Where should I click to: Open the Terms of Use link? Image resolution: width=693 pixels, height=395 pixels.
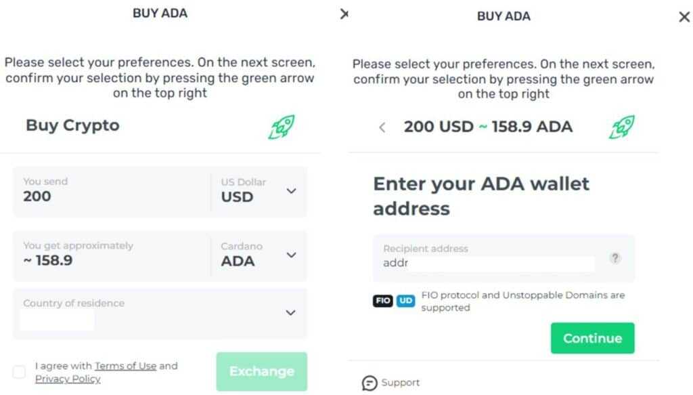click(127, 366)
